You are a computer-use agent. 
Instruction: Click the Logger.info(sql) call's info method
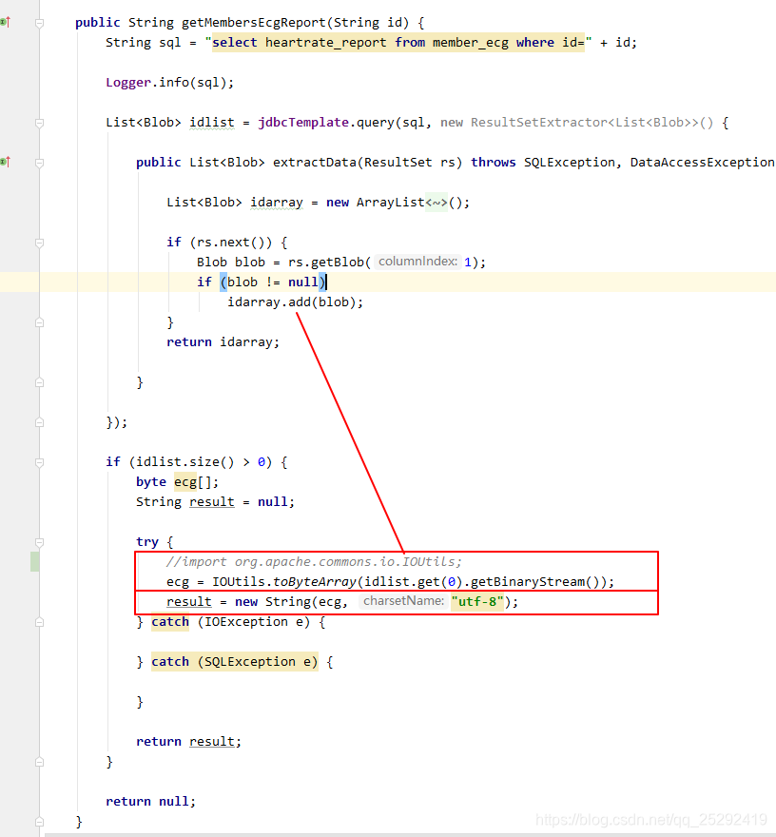point(174,82)
